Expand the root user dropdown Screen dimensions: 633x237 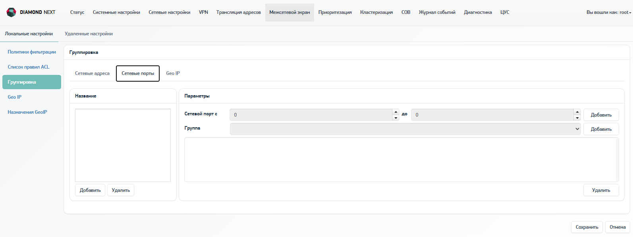point(609,12)
